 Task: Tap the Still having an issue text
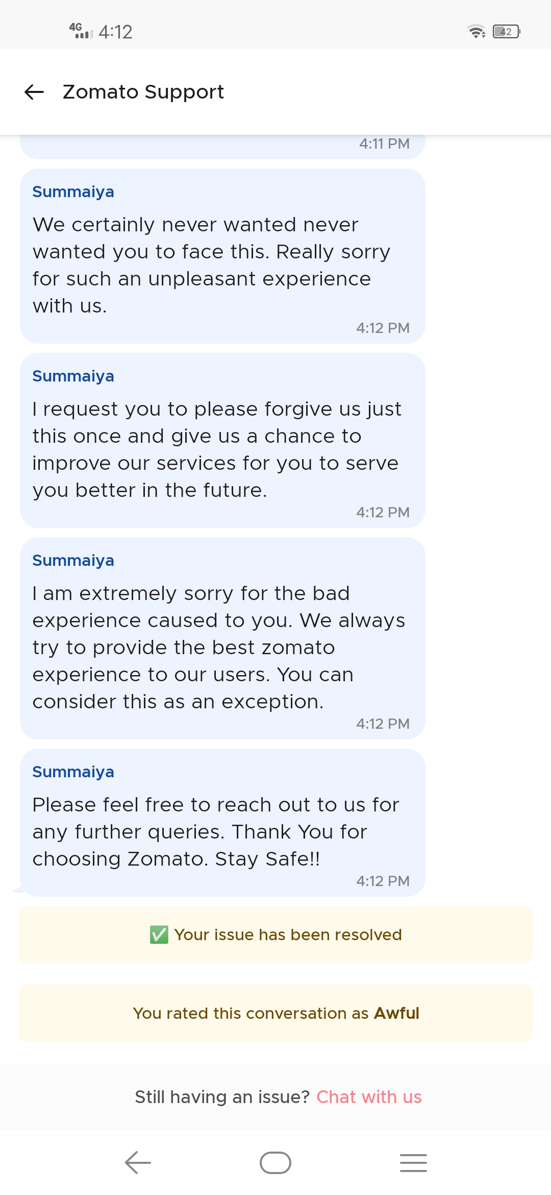[222, 1097]
